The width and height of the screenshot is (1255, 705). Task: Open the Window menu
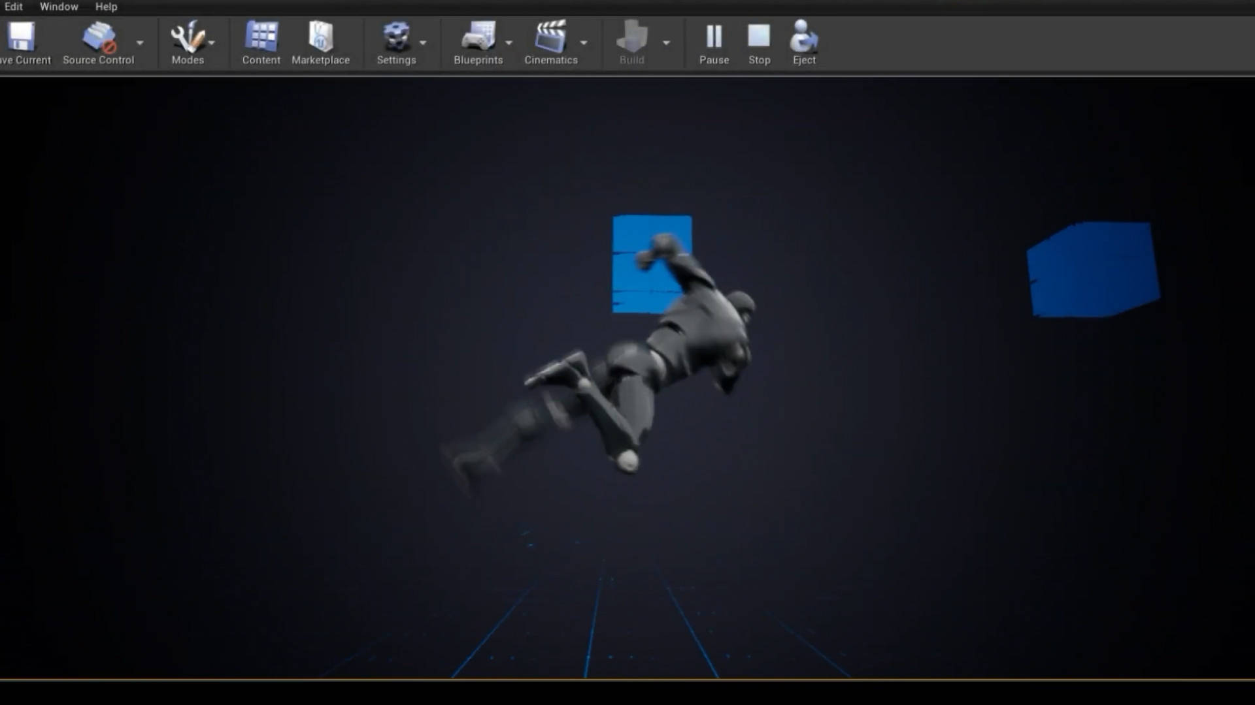point(59,7)
